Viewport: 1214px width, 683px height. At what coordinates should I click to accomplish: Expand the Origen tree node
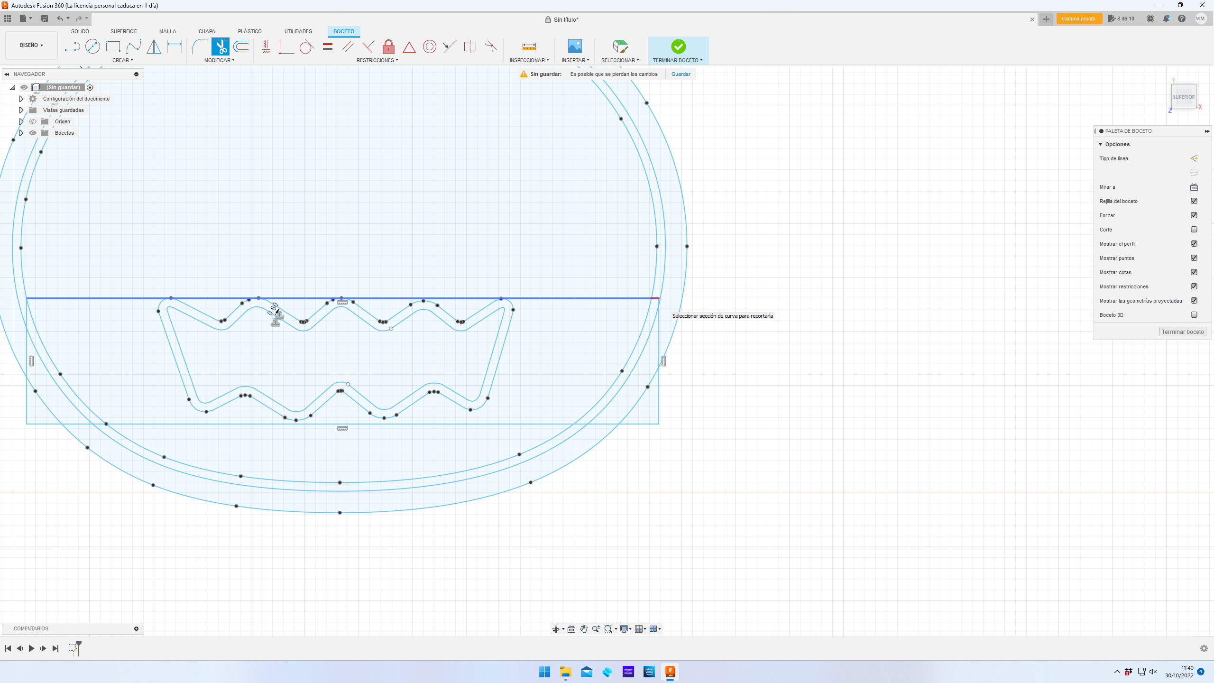[21, 121]
